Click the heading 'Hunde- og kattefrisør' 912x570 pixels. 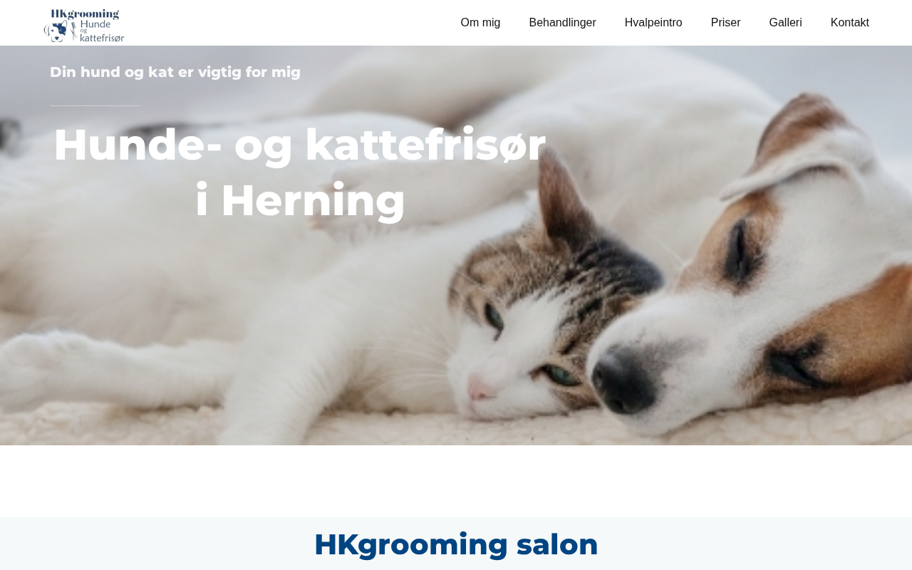[x=300, y=145]
